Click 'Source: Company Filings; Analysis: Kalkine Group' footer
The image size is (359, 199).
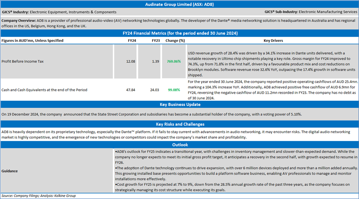pyautogui.click(x=38, y=196)
